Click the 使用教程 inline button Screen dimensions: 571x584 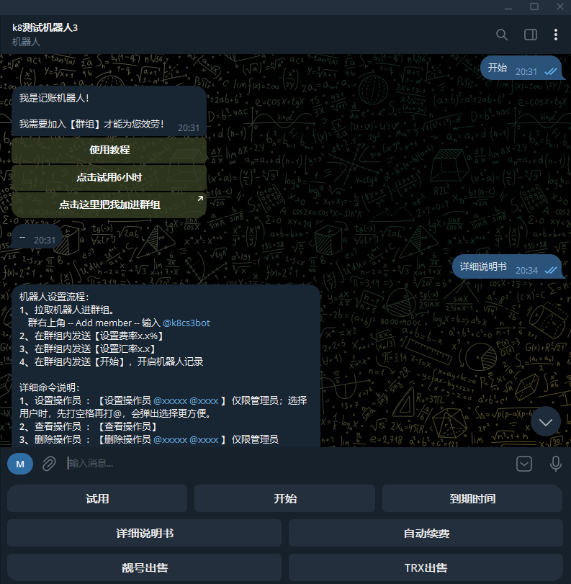coord(109,150)
